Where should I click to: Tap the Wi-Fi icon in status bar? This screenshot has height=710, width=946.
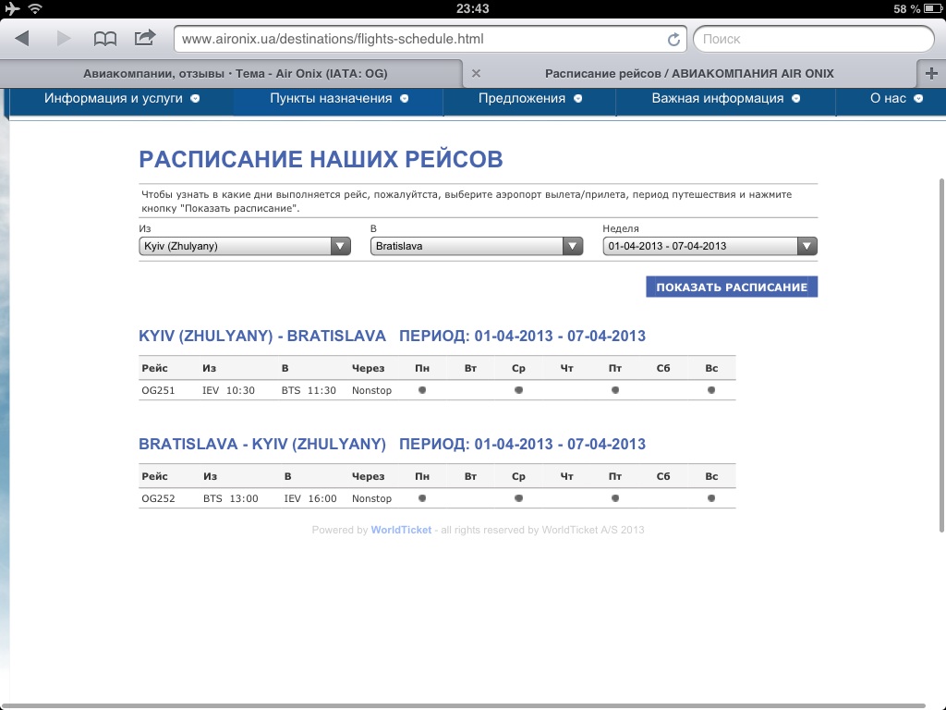[x=35, y=9]
